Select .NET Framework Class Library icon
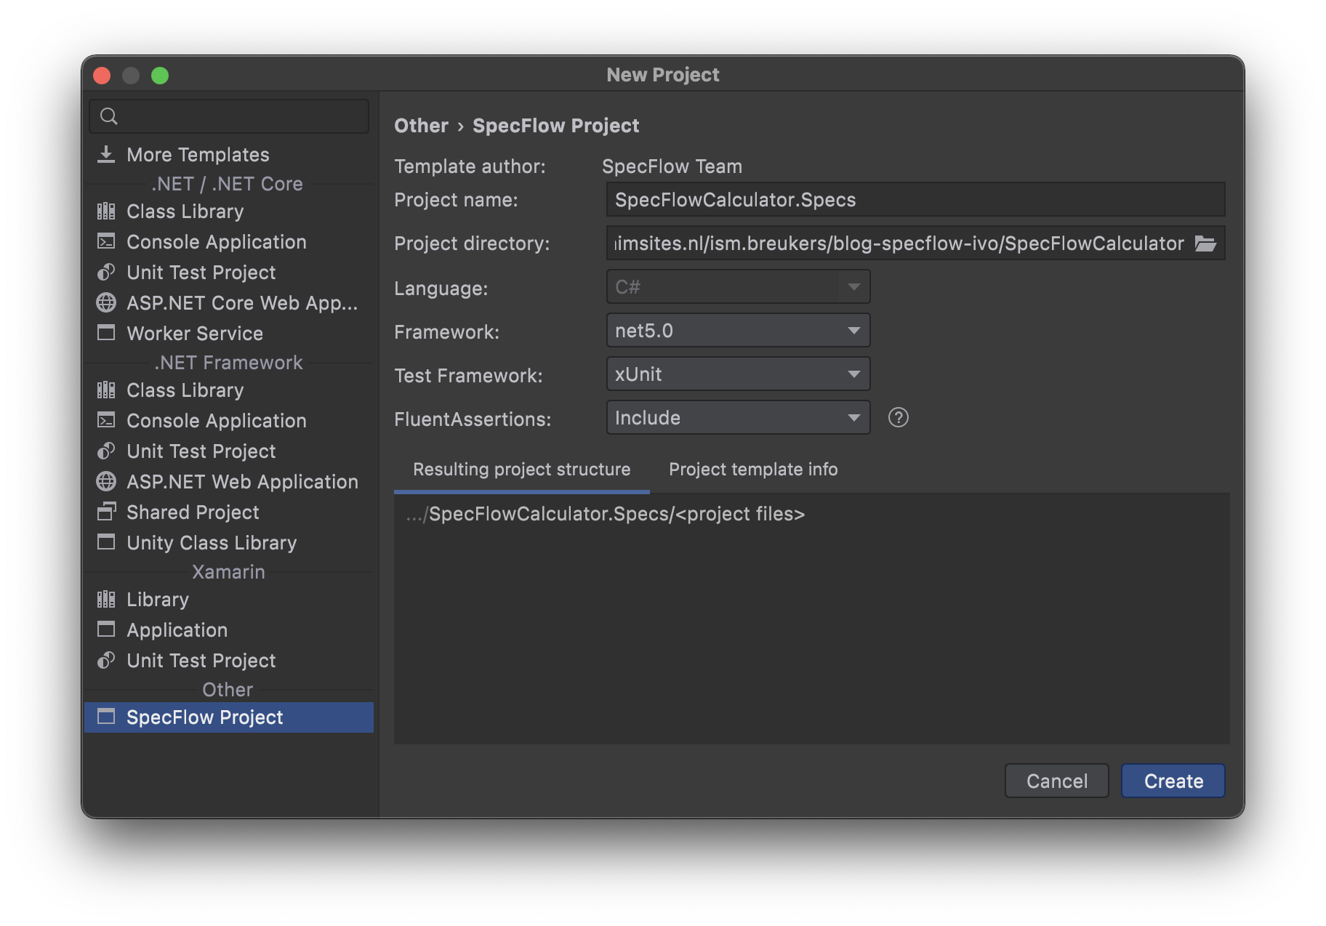The height and width of the screenshot is (926, 1326). pos(106,390)
